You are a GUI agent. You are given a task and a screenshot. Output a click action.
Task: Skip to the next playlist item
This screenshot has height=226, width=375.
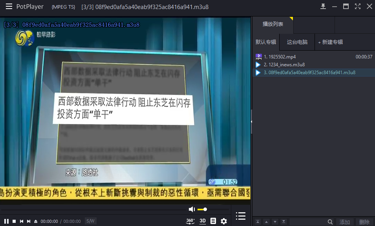[x=29, y=221]
